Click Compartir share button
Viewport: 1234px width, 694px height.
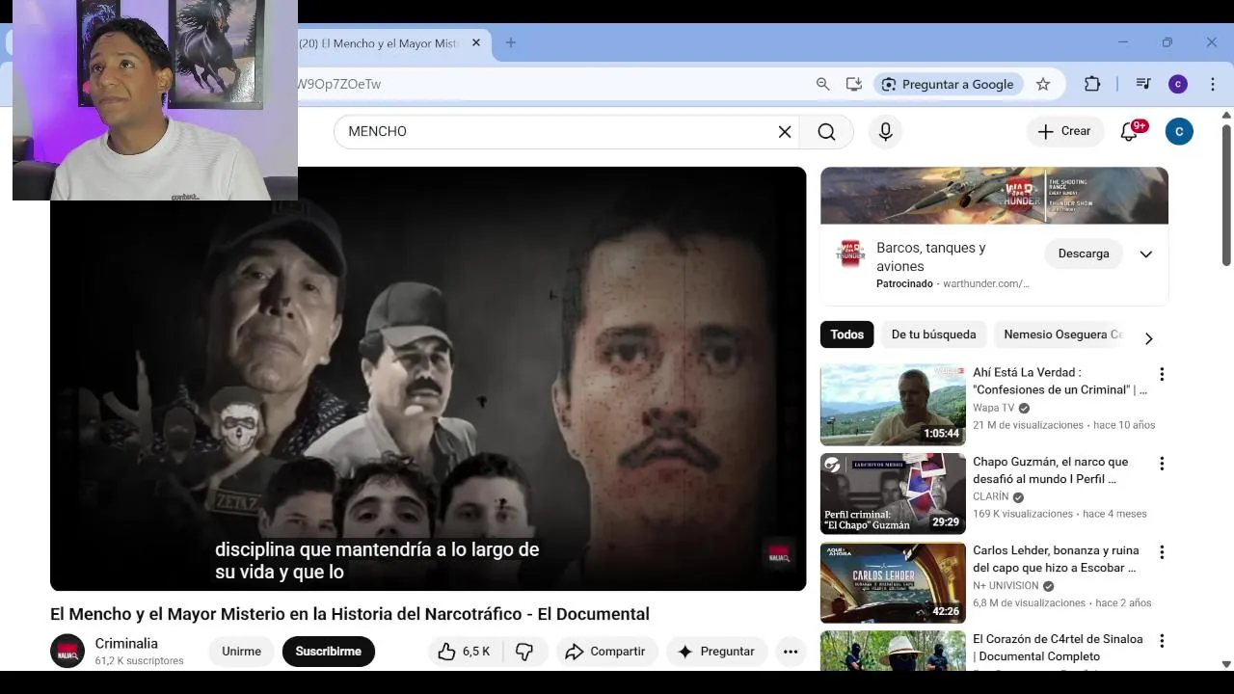click(605, 652)
